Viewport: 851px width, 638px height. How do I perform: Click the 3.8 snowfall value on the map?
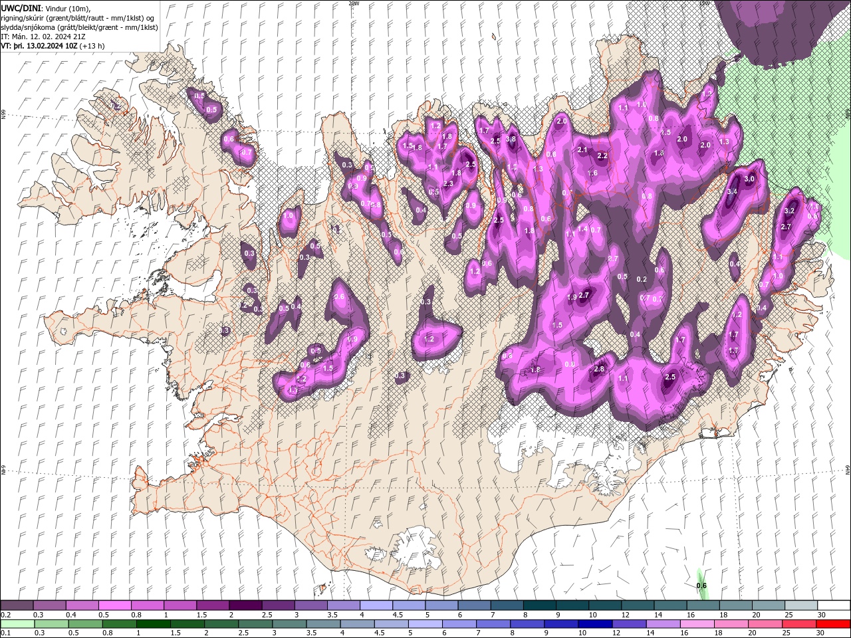[511, 140]
